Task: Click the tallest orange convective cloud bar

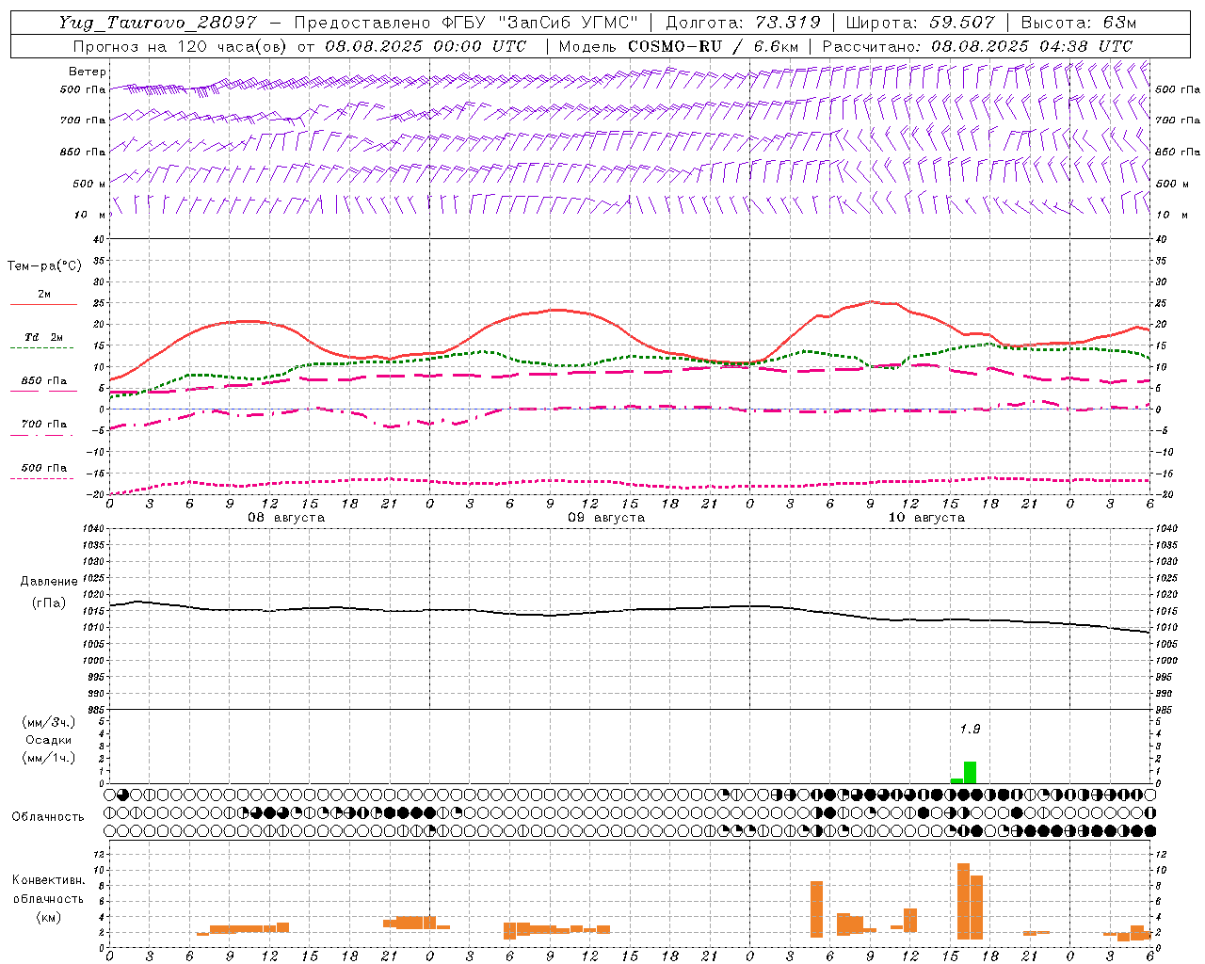Action: tap(963, 901)
